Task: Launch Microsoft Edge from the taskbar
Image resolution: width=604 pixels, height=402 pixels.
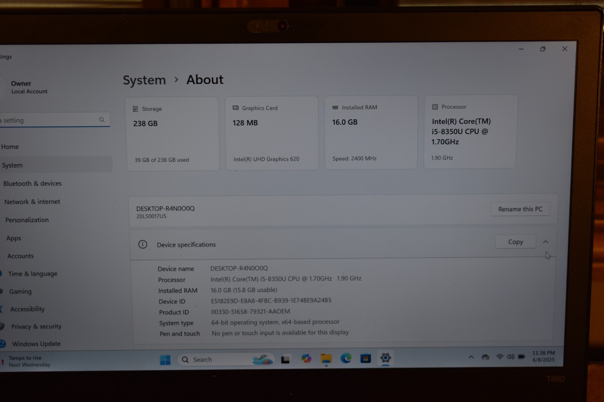Action: point(346,358)
